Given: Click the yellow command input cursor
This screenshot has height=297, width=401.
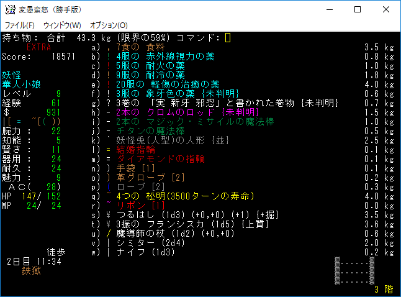Looking at the screenshot, I should click(228, 38).
